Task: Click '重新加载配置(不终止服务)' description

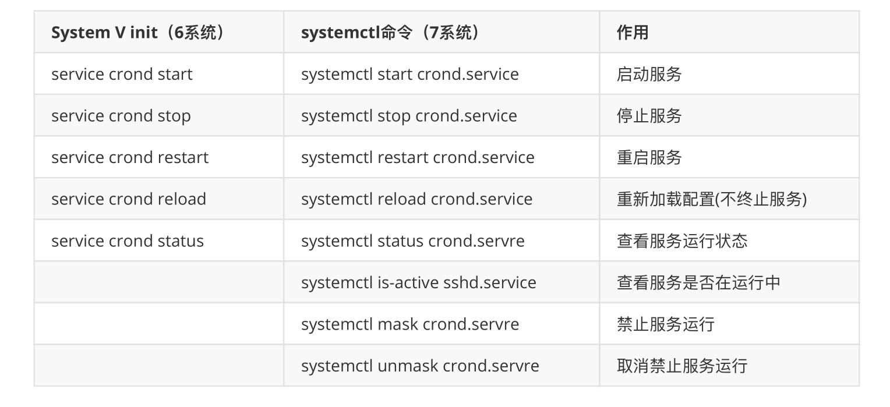Action: [x=712, y=199]
